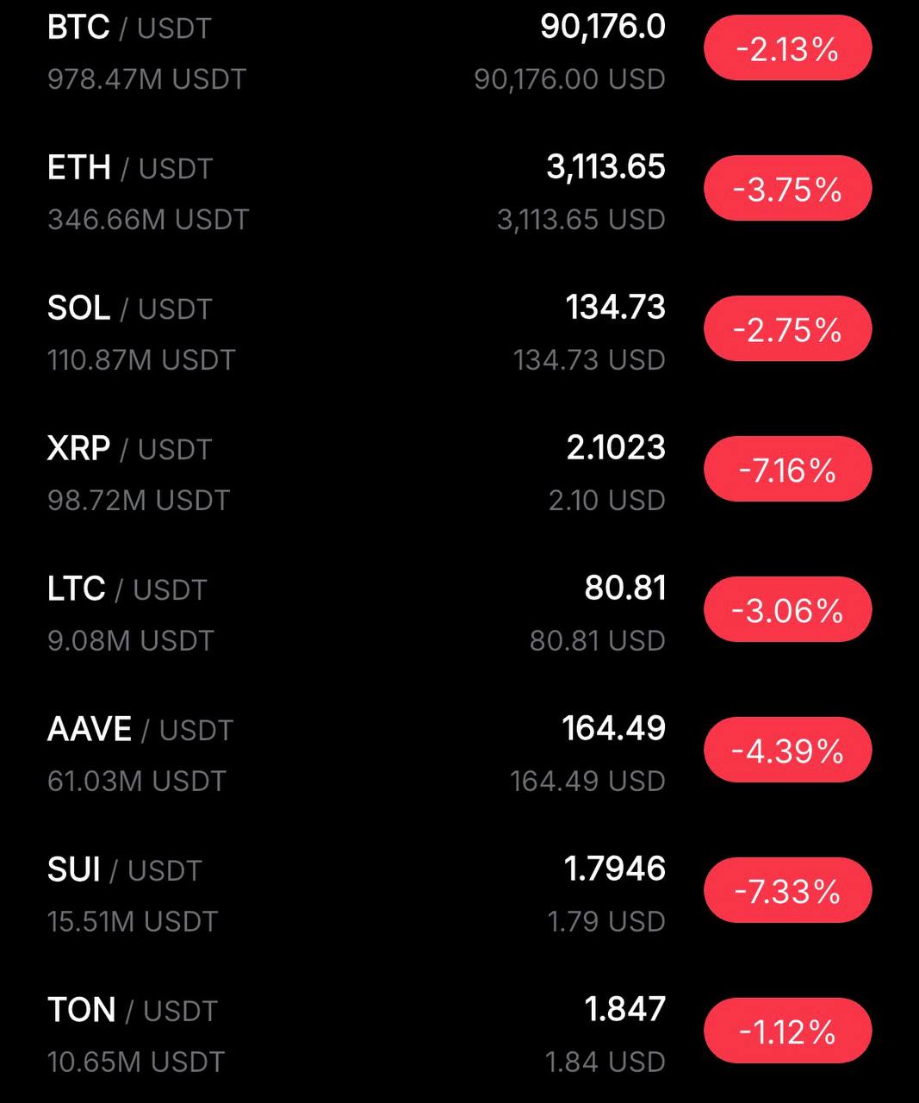Select the SUI / USDT pair label
The width and height of the screenshot is (919, 1103).
(125, 870)
